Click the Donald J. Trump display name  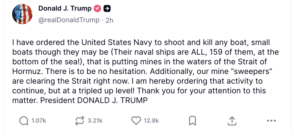tap(65, 9)
